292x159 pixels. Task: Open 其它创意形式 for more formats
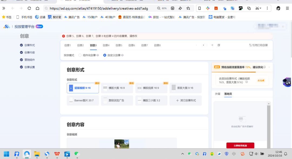pos(185,100)
